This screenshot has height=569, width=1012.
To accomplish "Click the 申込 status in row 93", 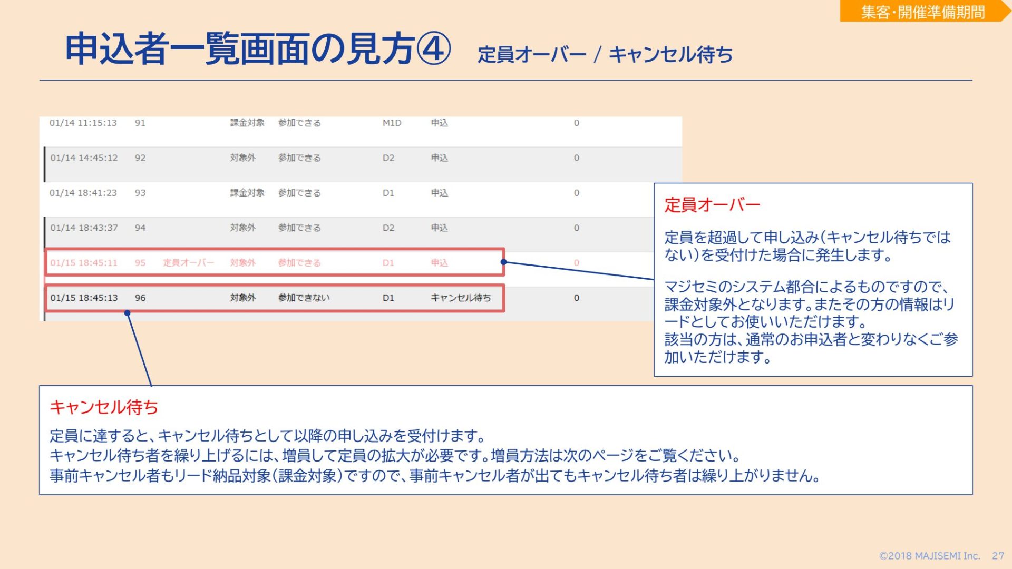I will 439,193.
